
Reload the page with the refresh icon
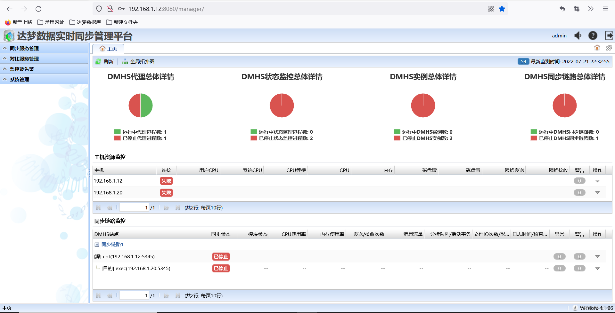coord(38,9)
